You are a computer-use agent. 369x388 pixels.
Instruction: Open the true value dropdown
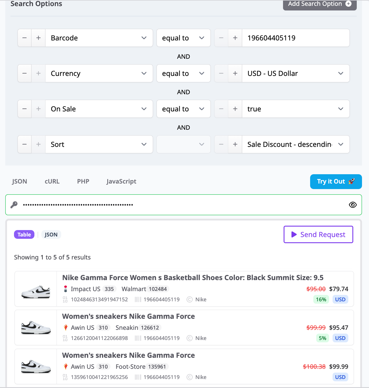coord(296,109)
